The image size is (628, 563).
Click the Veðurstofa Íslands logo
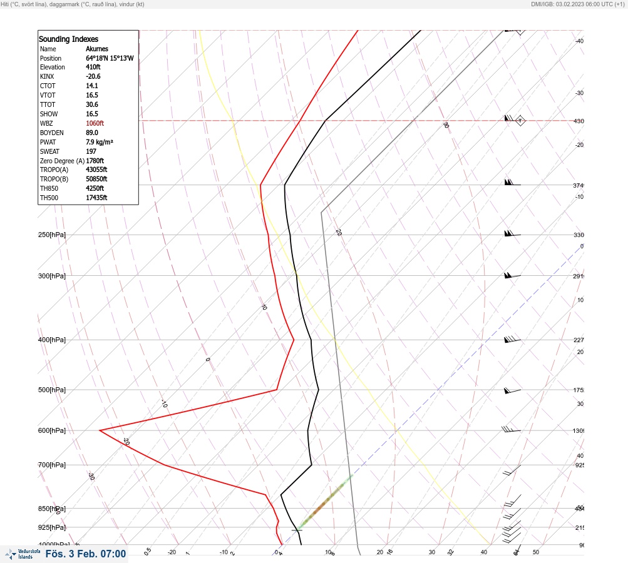(x=23, y=554)
